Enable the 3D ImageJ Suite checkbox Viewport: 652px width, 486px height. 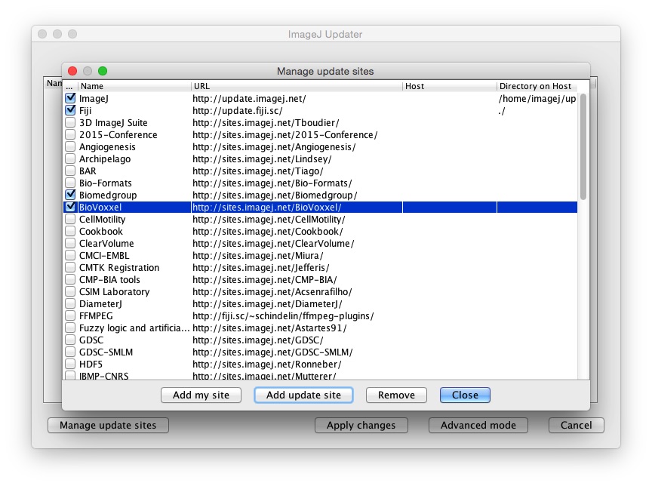[70, 123]
